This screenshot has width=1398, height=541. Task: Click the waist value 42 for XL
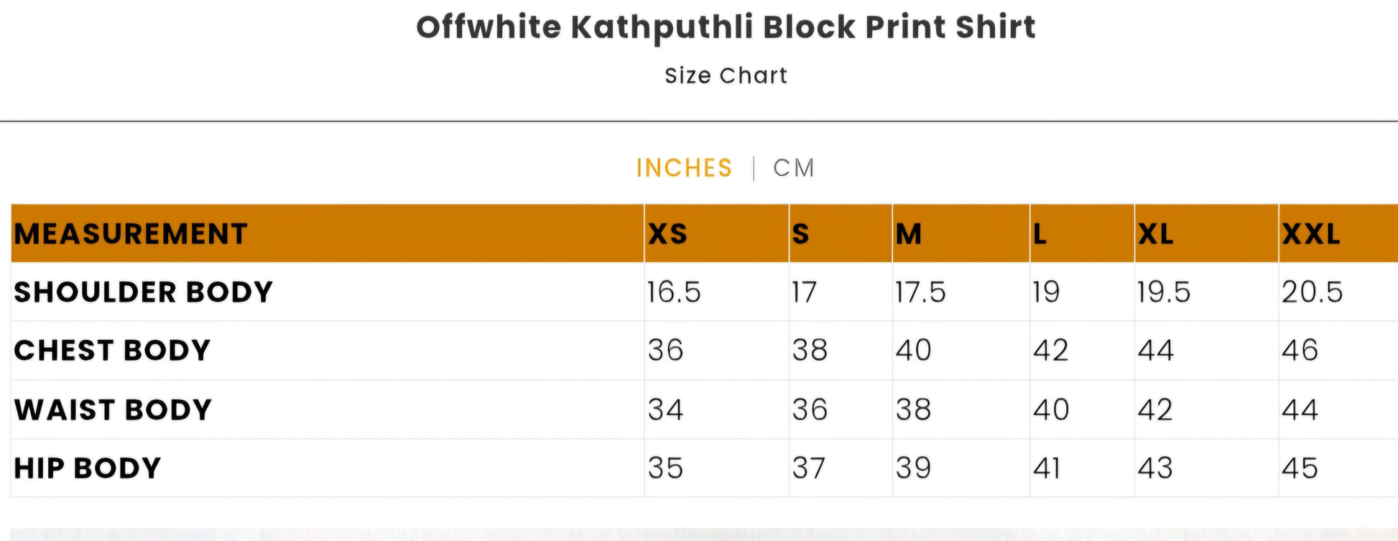(1155, 410)
